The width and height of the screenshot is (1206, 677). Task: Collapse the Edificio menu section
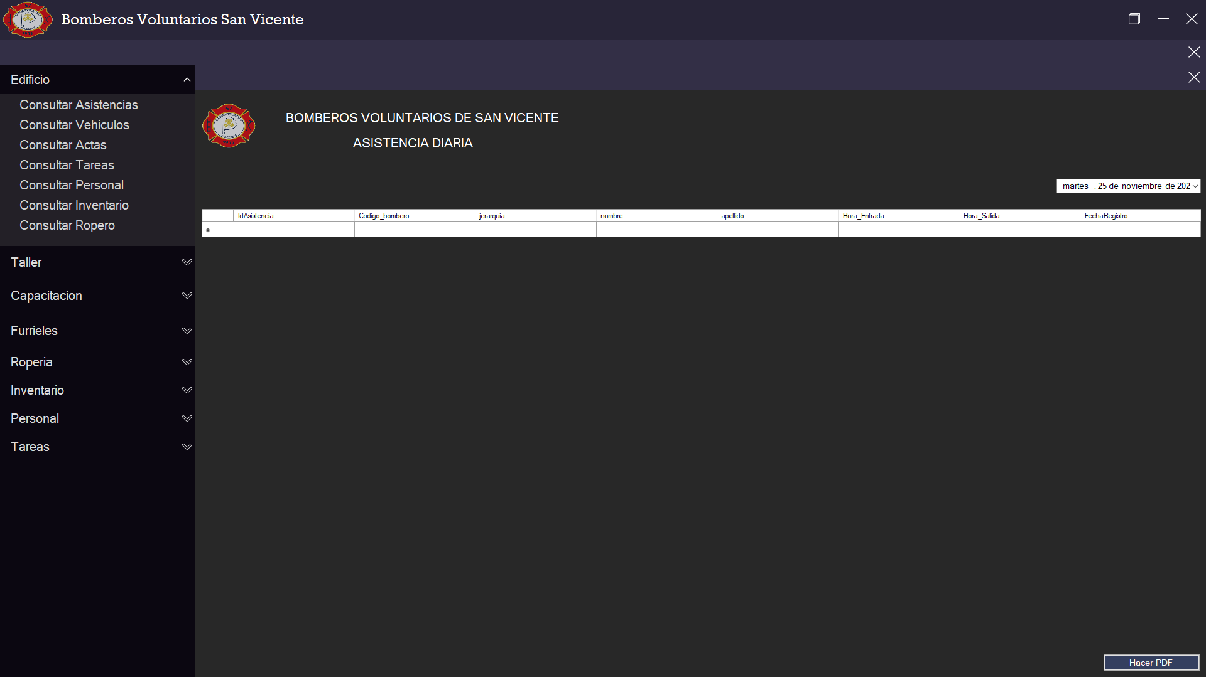[x=187, y=80]
